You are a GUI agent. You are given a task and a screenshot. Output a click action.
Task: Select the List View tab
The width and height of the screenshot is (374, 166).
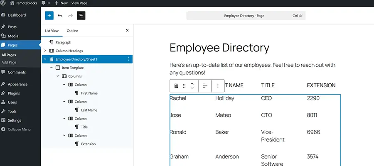tap(52, 31)
